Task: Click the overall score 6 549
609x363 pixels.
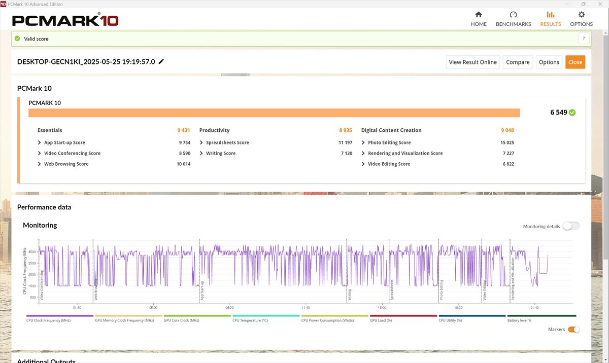Action: tap(559, 113)
